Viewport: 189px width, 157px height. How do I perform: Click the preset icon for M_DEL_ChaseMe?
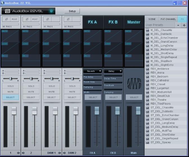click(147, 30)
